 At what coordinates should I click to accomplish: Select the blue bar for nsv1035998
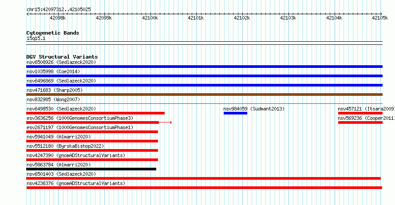(204, 76)
